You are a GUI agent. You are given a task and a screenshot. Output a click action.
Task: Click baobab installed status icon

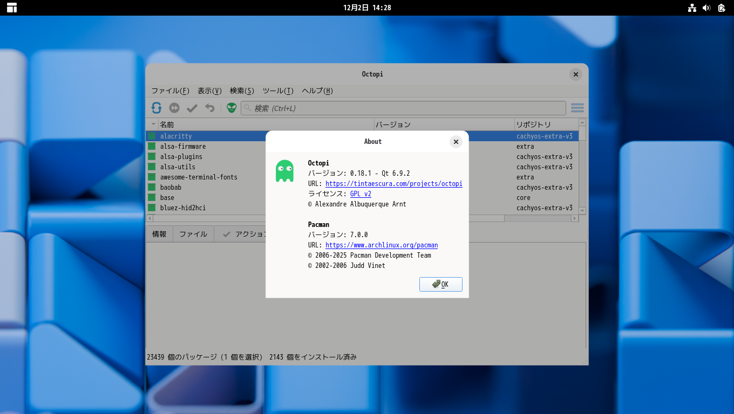click(152, 188)
